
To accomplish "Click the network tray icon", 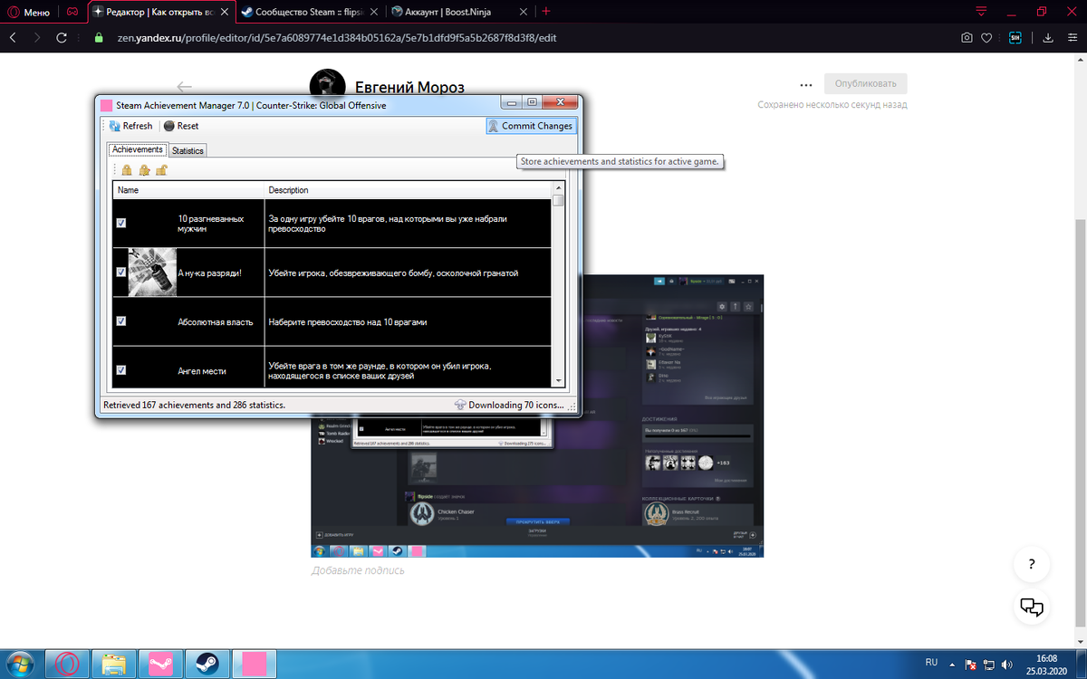I will point(988,664).
